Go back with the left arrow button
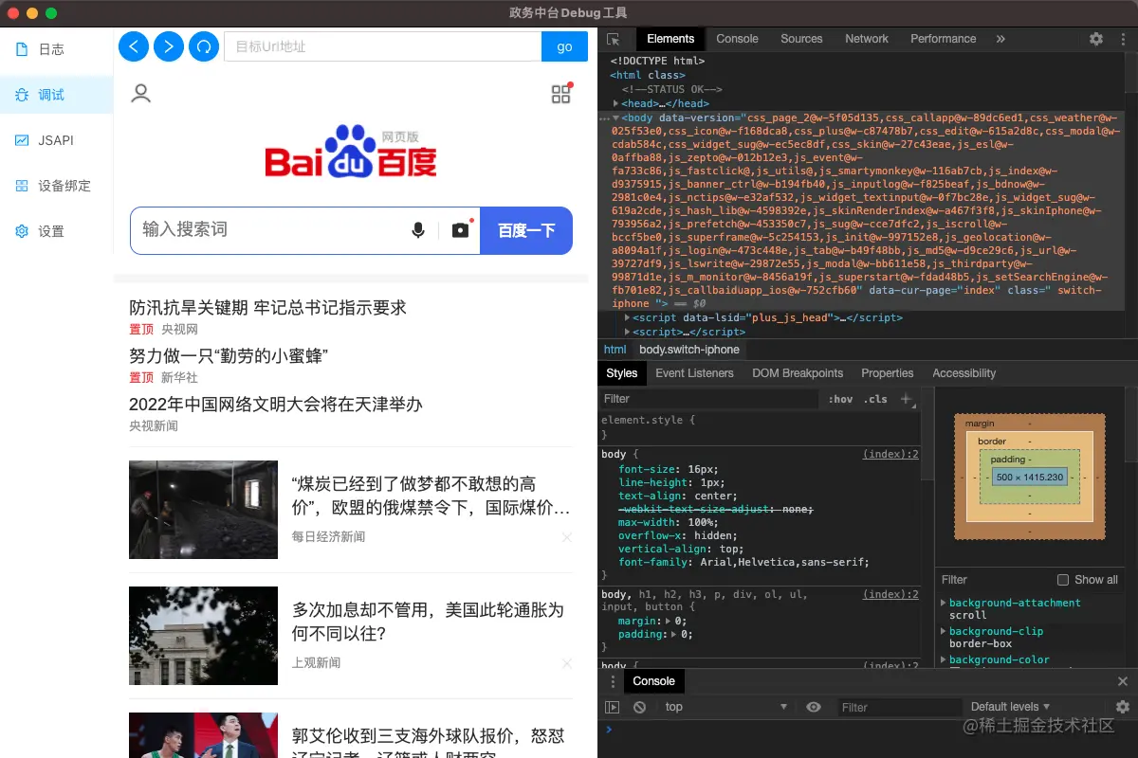Screen dimensions: 1138x758 [x=134, y=45]
